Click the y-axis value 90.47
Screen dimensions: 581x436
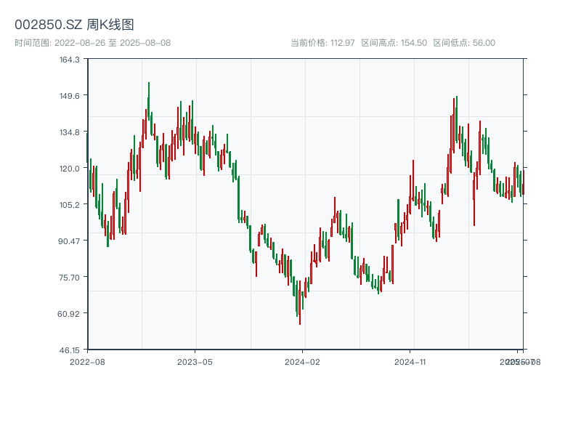(x=69, y=241)
